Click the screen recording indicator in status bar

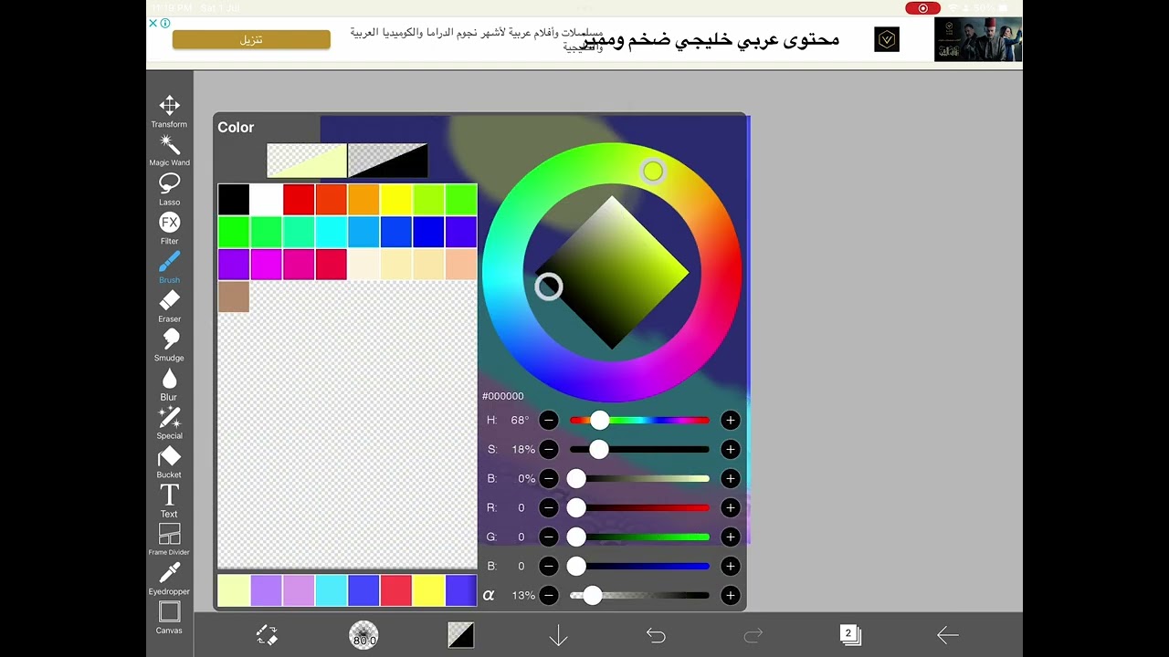(x=922, y=8)
